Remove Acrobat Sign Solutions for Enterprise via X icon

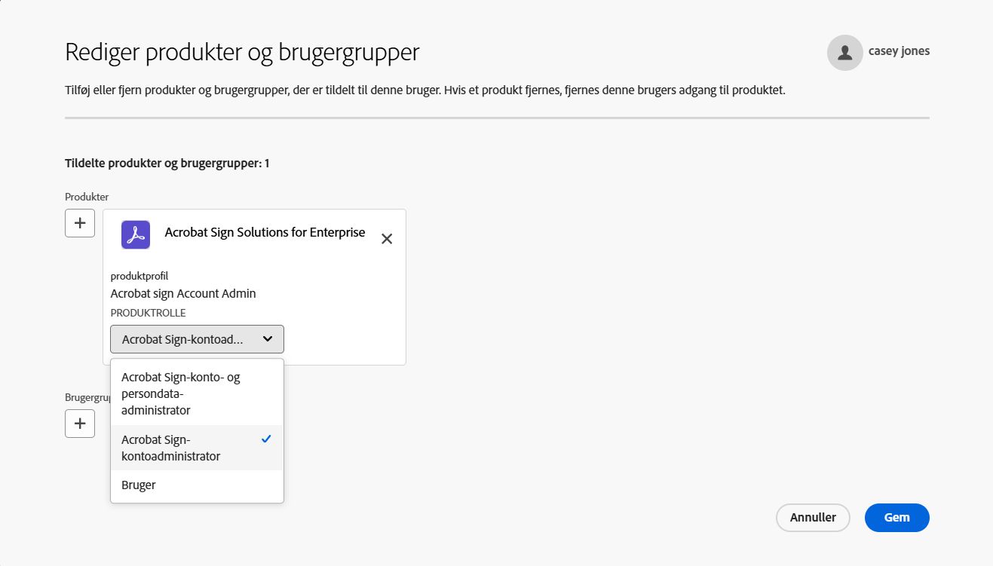click(387, 238)
